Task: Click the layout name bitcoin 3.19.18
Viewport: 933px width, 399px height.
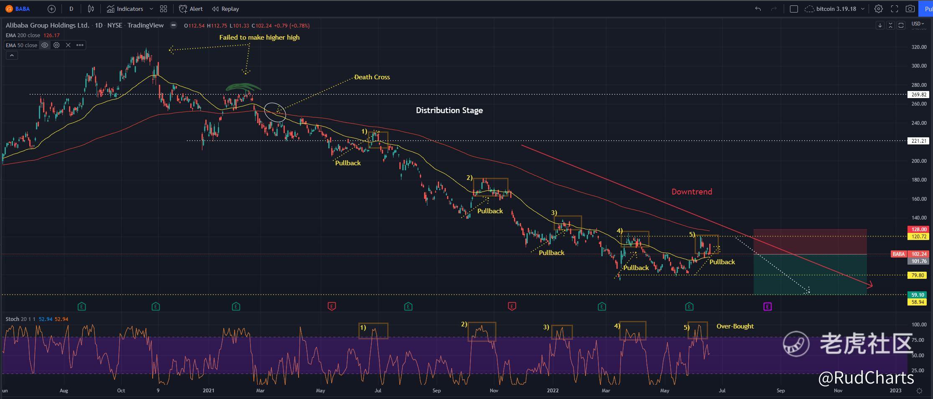Action: (x=836, y=9)
